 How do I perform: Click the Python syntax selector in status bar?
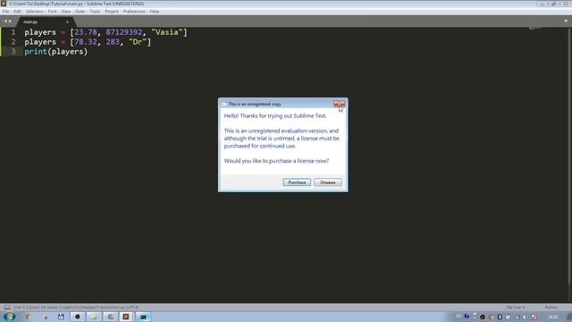coord(551,308)
